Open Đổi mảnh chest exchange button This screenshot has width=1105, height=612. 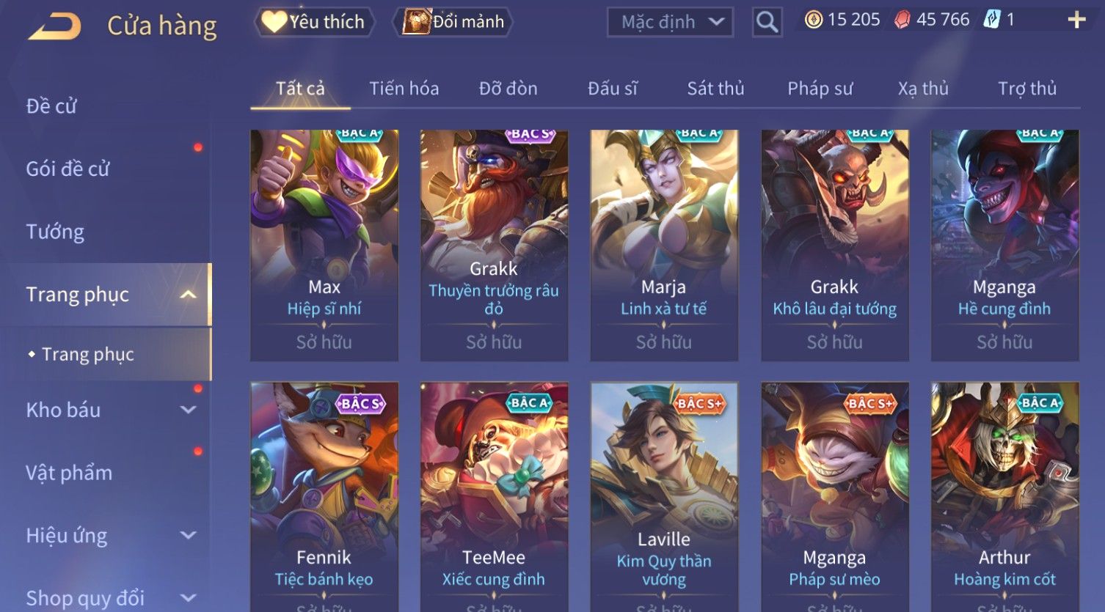click(x=453, y=22)
